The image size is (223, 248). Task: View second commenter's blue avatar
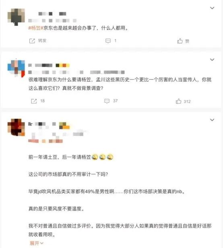16,68
